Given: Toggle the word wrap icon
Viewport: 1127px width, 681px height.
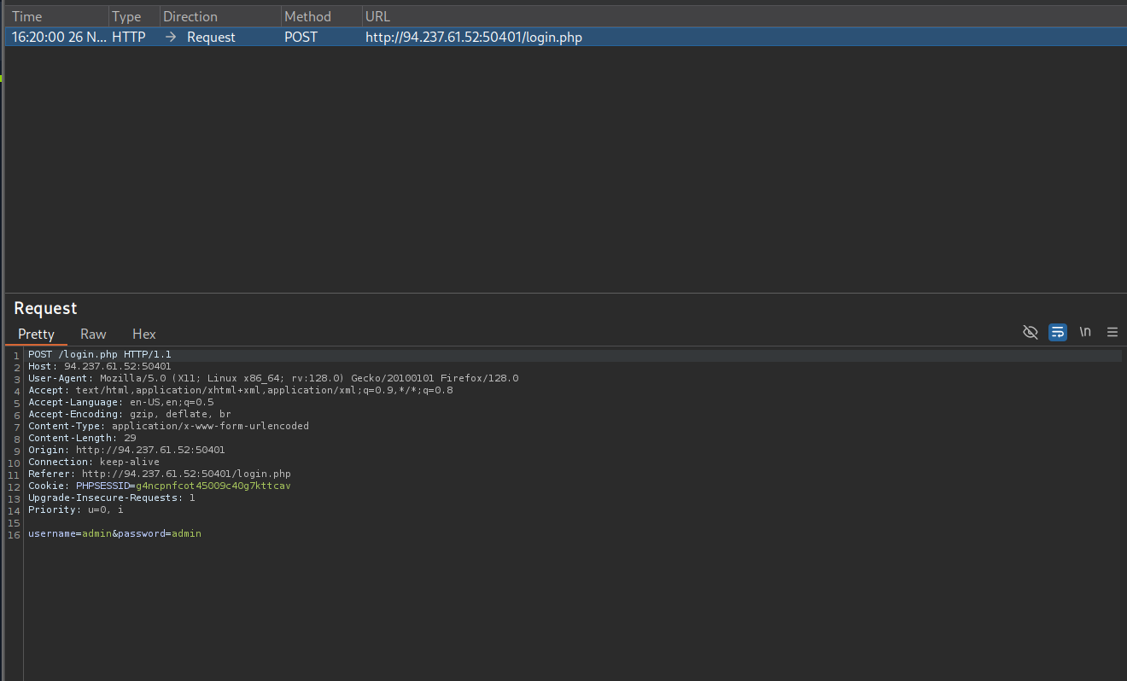Looking at the screenshot, I should pyautogui.click(x=1057, y=332).
